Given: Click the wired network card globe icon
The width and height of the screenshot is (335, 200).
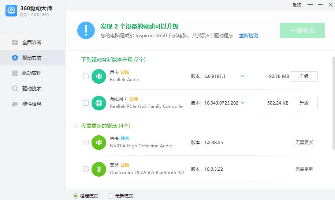Looking at the screenshot, I should pyautogui.click(x=98, y=103).
